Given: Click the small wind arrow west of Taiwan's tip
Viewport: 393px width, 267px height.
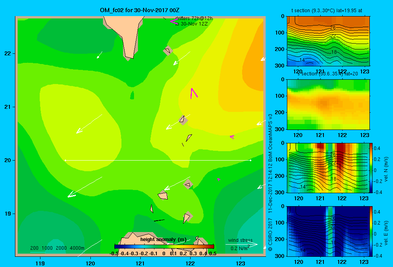Looking at the screenshot, I should [x=99, y=55].
